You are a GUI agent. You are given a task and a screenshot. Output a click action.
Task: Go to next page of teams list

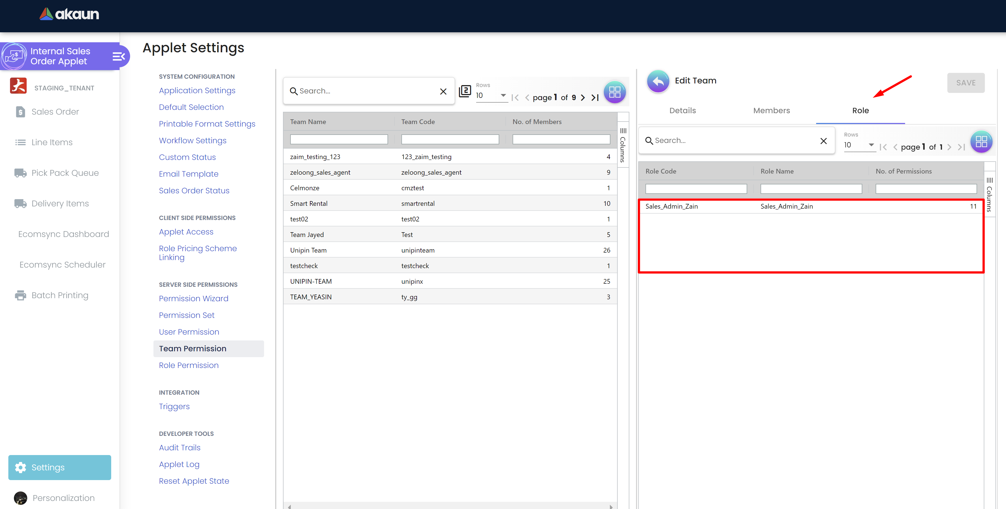click(x=583, y=98)
